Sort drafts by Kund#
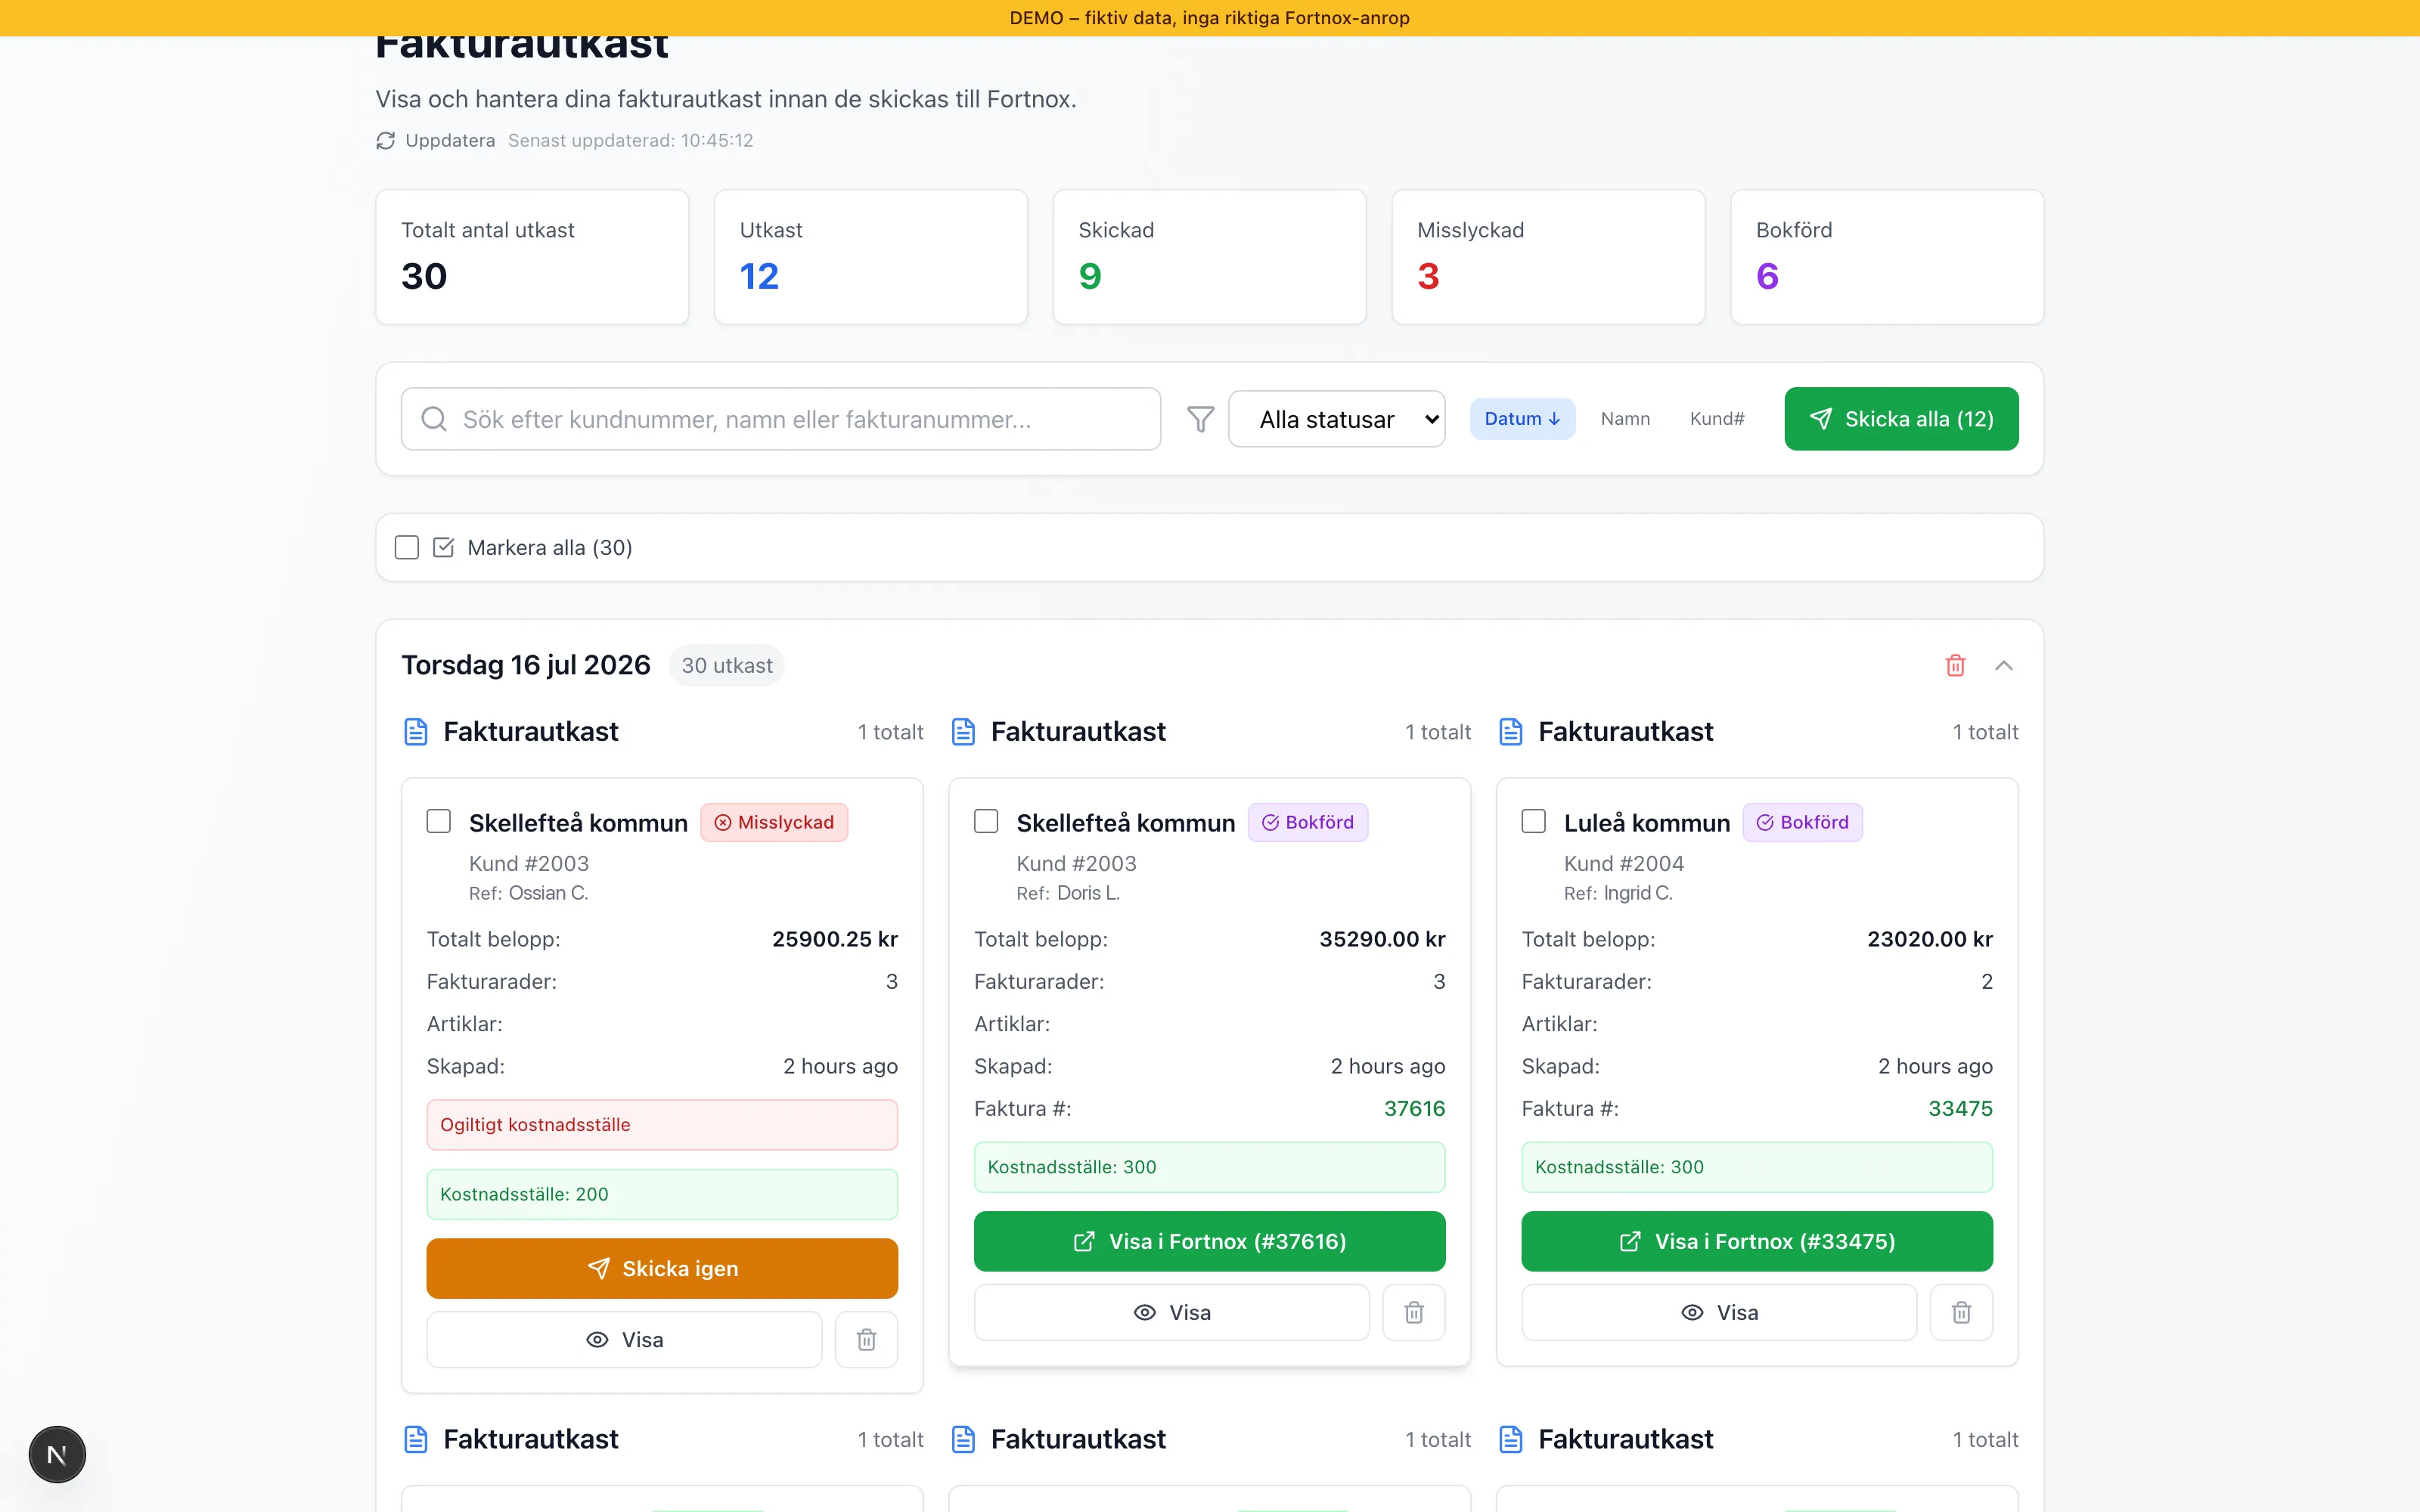Viewport: 2420px width, 1512px height. coord(1717,419)
